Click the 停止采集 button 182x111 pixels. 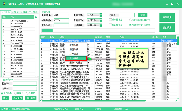pos(167,27)
